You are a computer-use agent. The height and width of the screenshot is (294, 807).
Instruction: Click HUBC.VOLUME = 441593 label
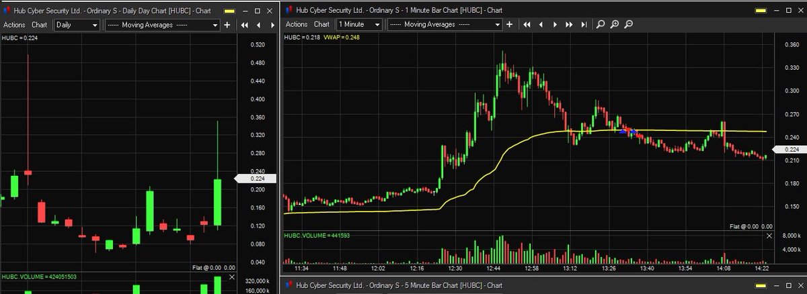[317, 236]
